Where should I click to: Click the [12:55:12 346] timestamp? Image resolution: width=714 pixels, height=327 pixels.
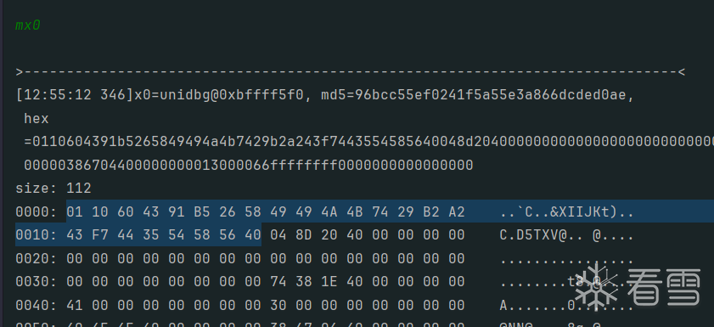click(74, 96)
